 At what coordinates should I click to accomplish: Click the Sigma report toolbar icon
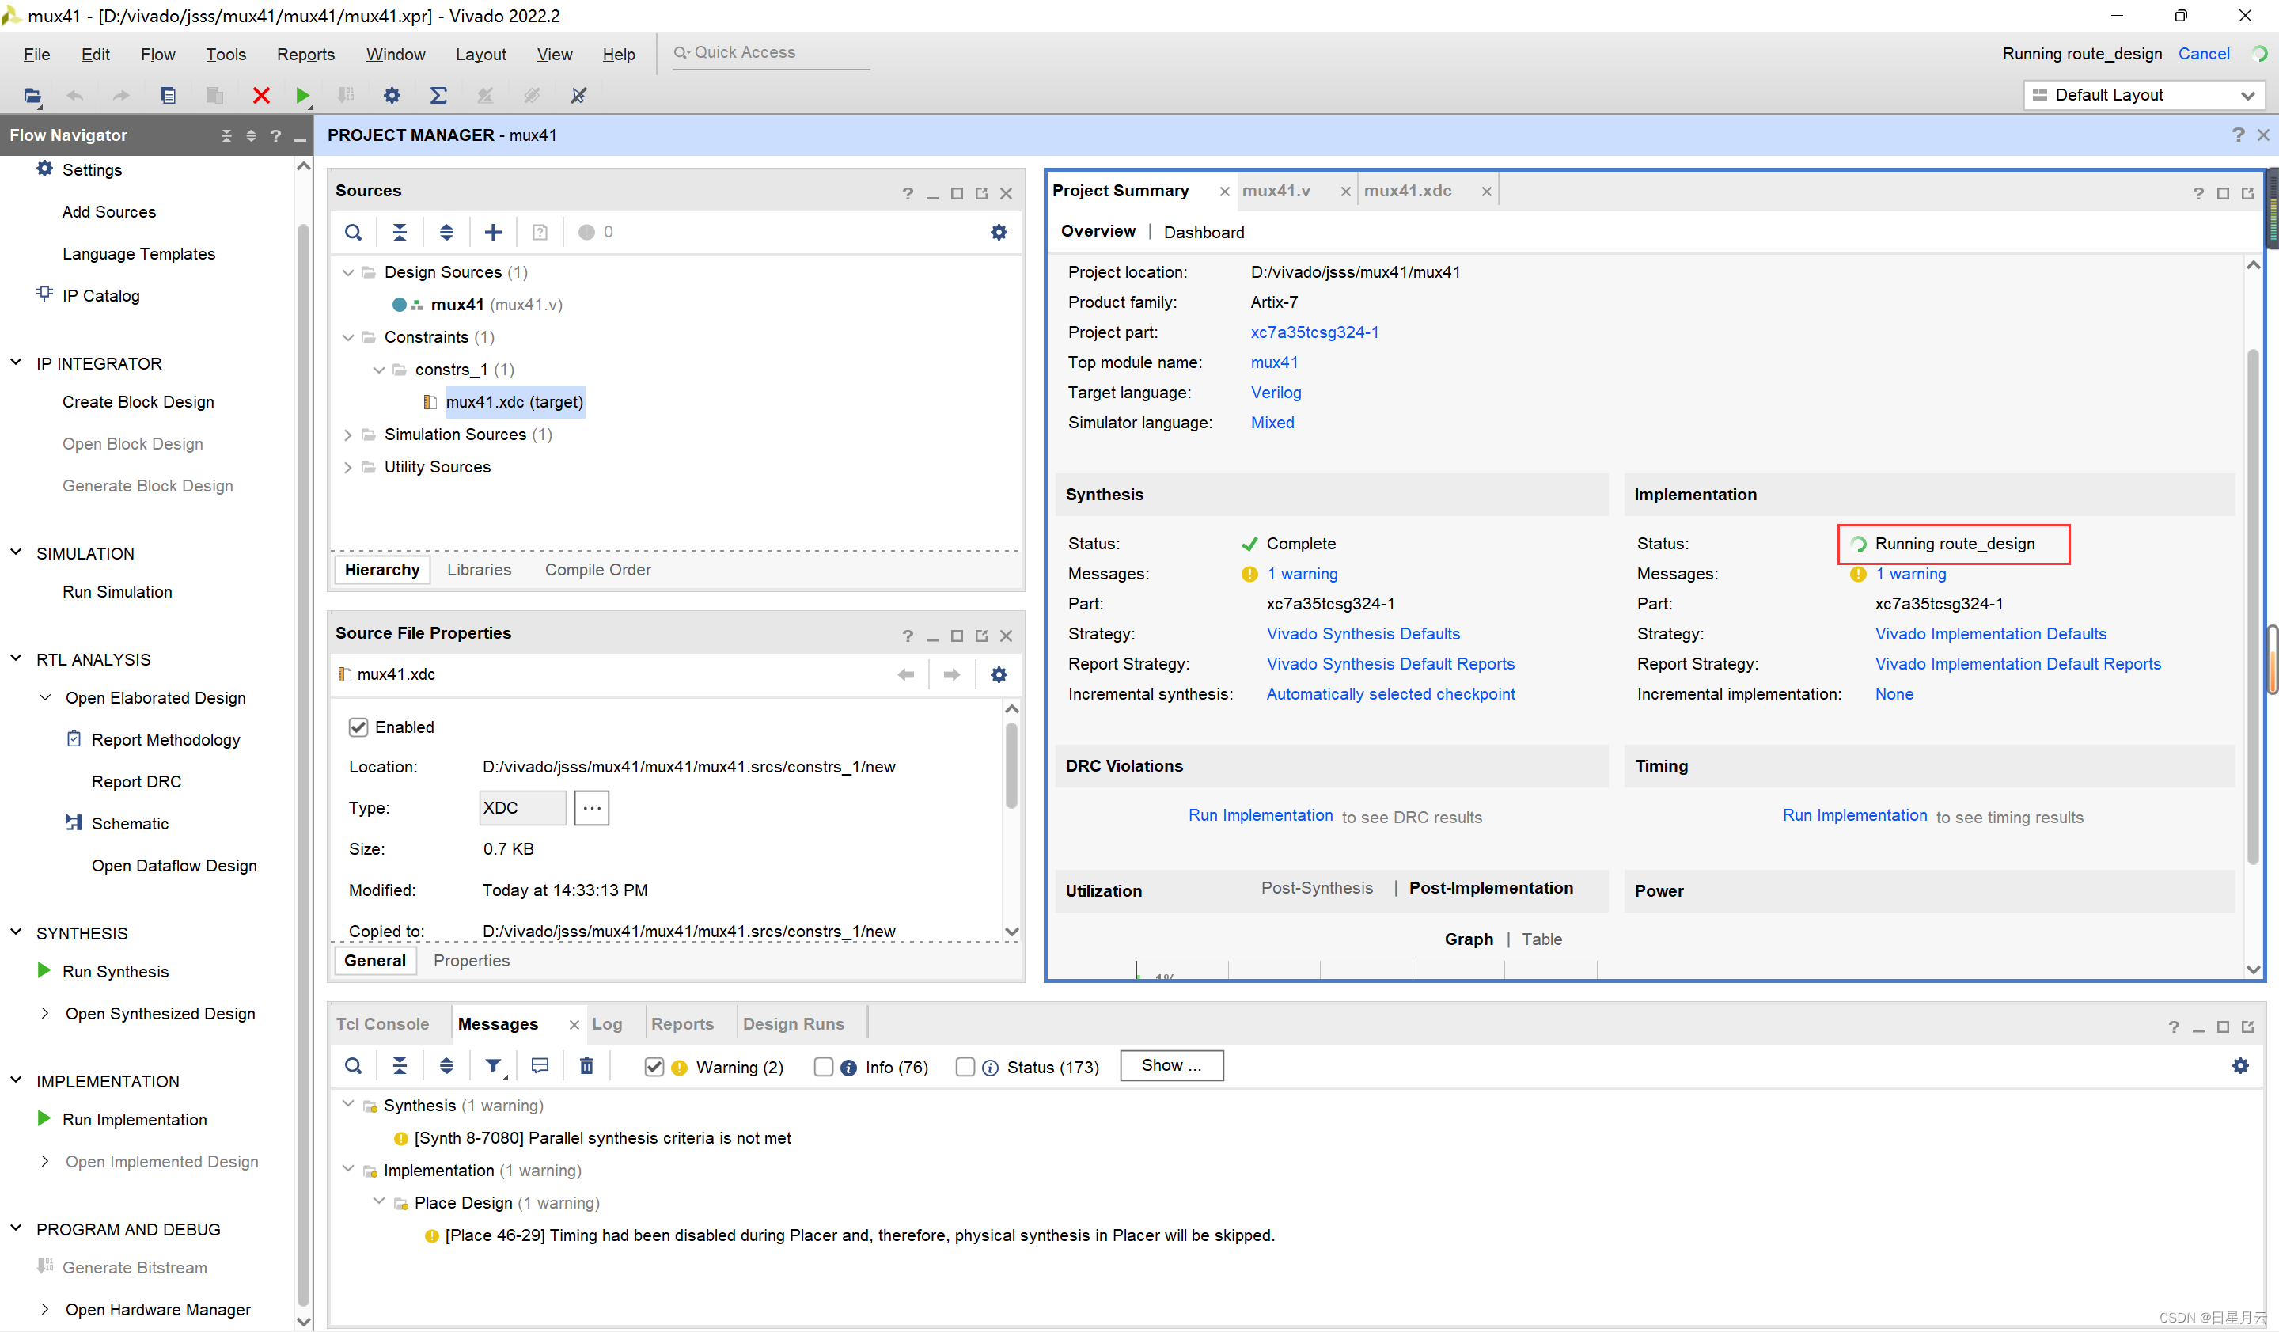438,95
